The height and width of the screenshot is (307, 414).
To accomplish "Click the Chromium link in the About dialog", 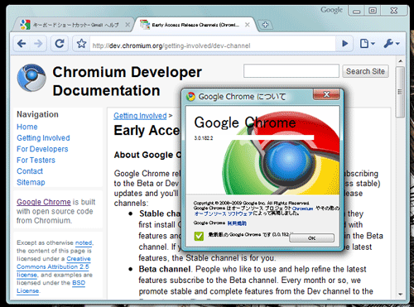I will (302, 209).
